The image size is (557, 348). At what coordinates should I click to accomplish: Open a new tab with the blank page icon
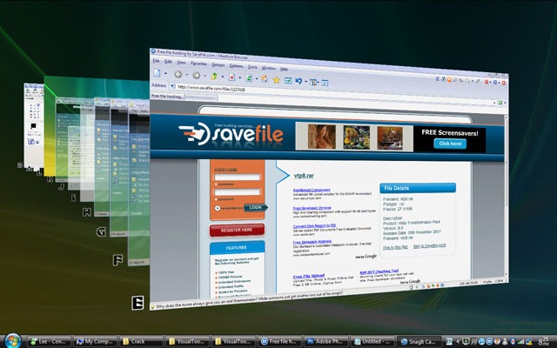click(157, 73)
